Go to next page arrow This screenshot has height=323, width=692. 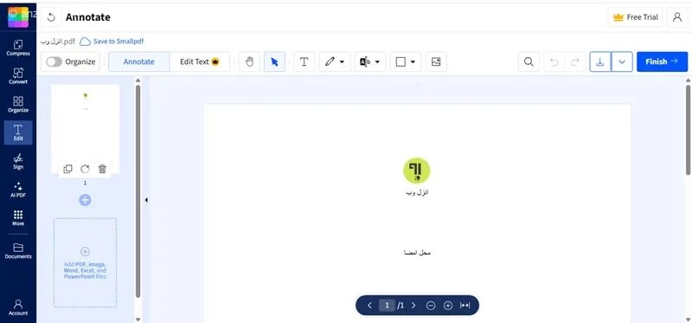pos(413,306)
